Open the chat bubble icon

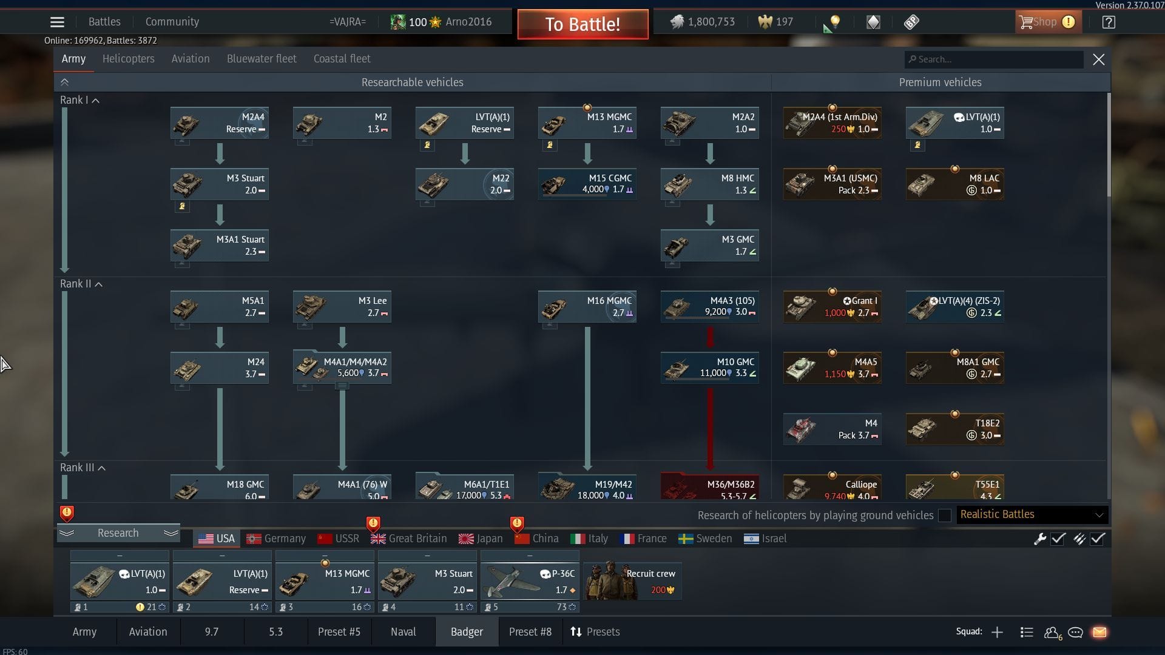1075,633
